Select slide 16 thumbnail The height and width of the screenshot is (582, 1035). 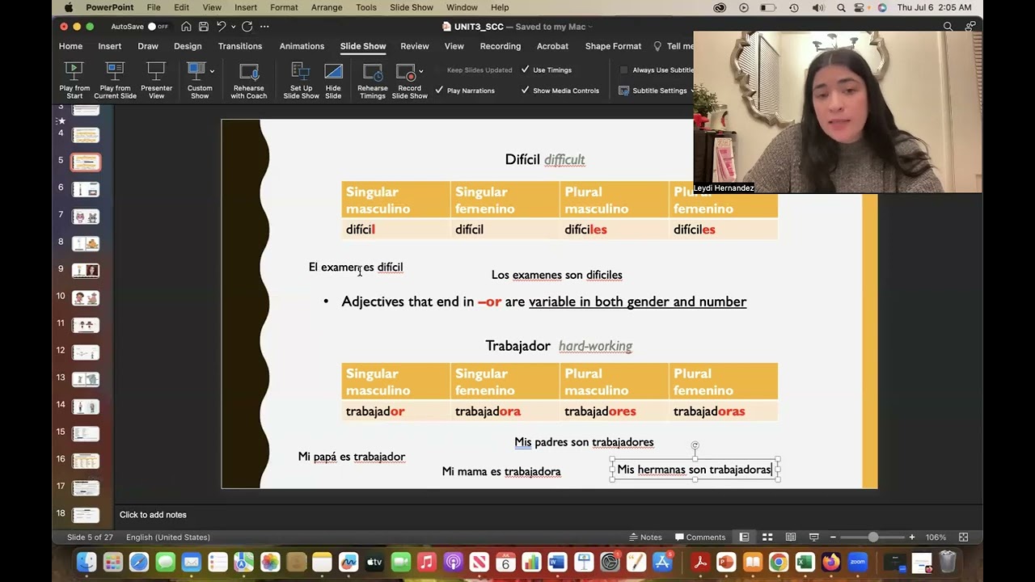(x=86, y=460)
